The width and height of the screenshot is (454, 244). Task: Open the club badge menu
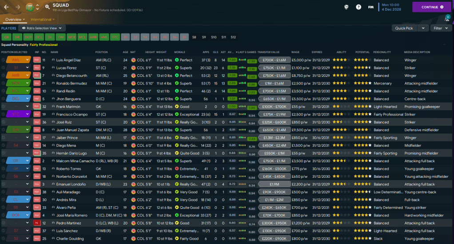click(x=31, y=7)
